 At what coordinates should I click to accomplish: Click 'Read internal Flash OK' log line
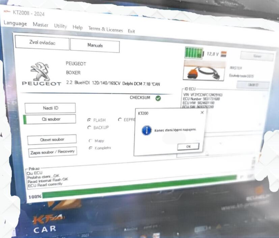click(48, 180)
